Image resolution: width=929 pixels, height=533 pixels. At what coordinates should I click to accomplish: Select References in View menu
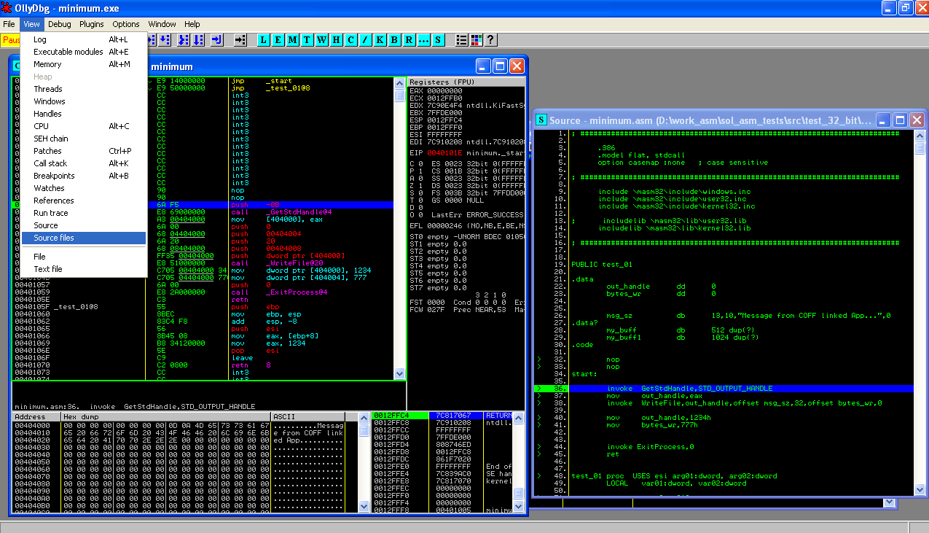pyautogui.click(x=84, y=201)
